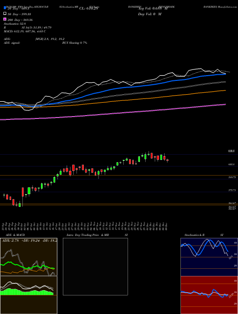Click the white 50 Day legend swatch
The image size is (238, 314).
5,13
